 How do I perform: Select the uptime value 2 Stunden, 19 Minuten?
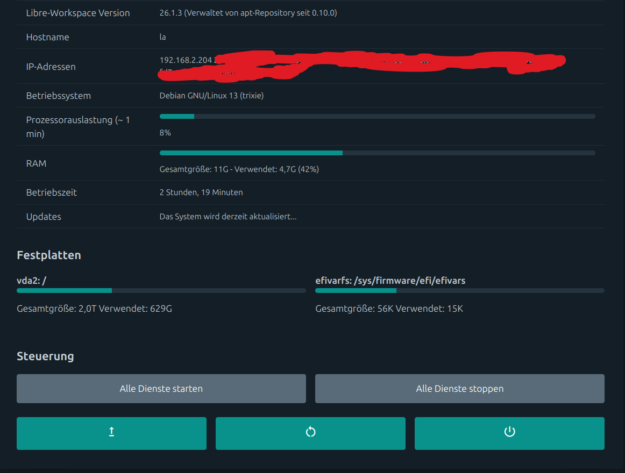point(201,192)
